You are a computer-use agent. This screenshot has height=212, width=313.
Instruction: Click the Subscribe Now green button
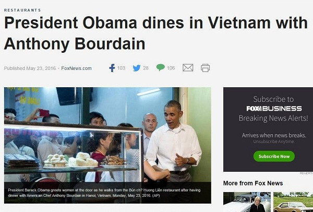coord(274,156)
